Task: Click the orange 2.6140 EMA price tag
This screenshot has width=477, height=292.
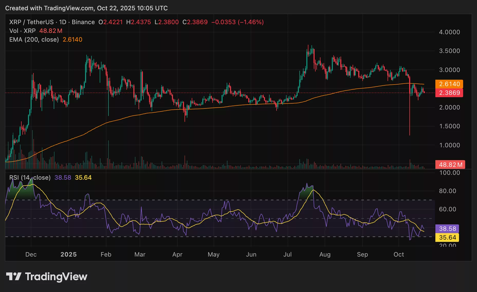Action: [x=449, y=84]
